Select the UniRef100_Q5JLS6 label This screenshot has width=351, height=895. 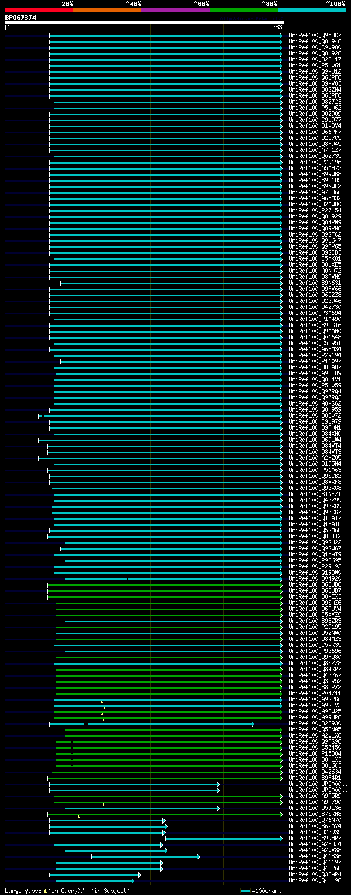(315, 808)
